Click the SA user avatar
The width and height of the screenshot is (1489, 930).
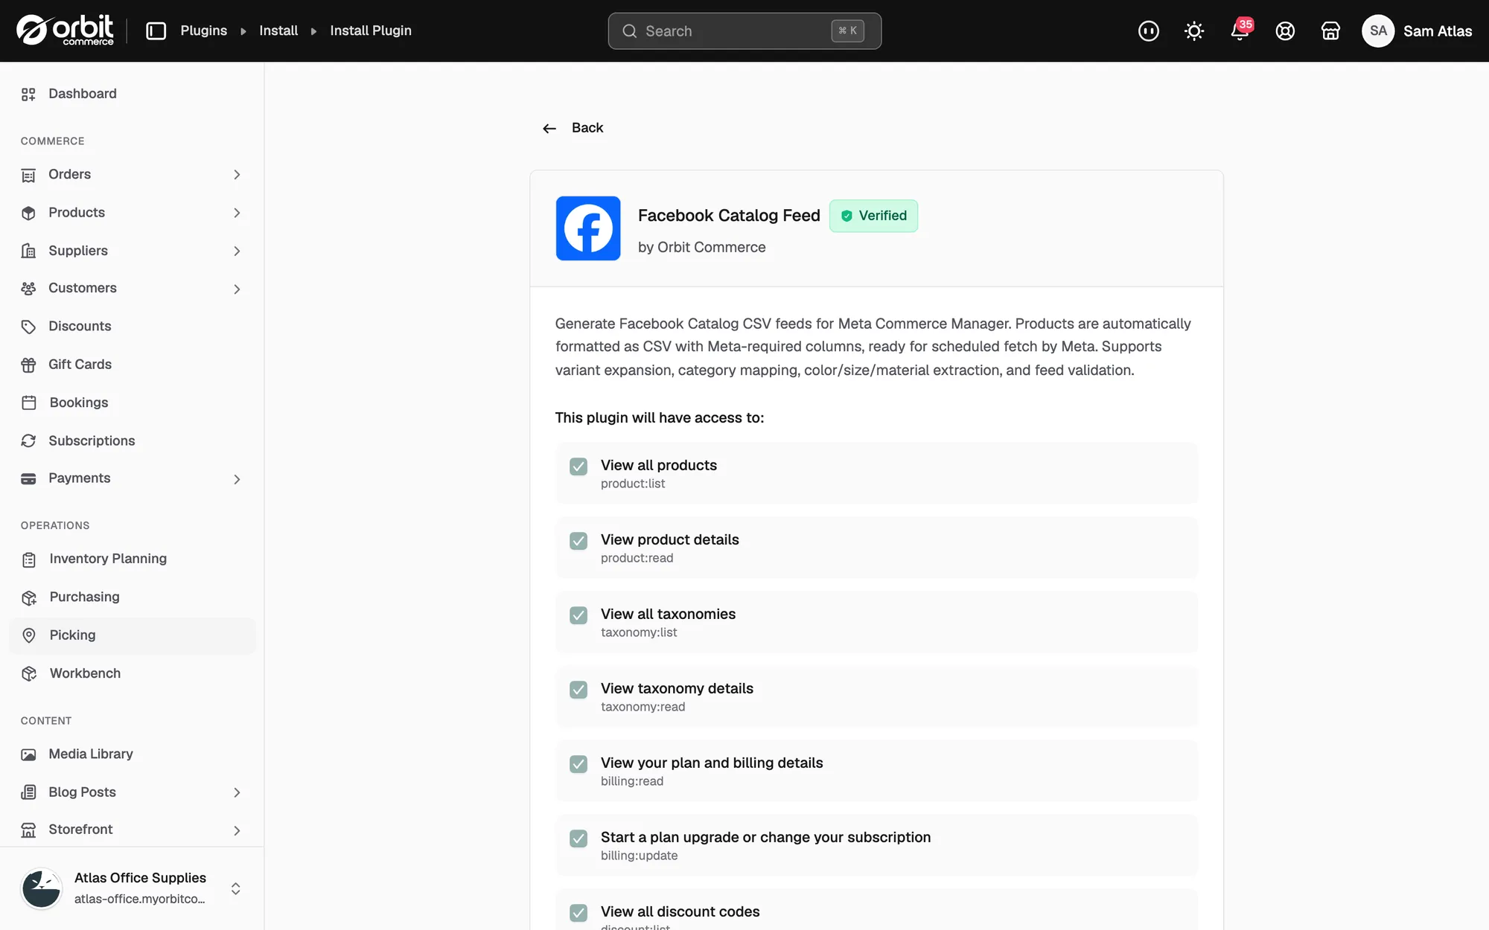(1378, 31)
